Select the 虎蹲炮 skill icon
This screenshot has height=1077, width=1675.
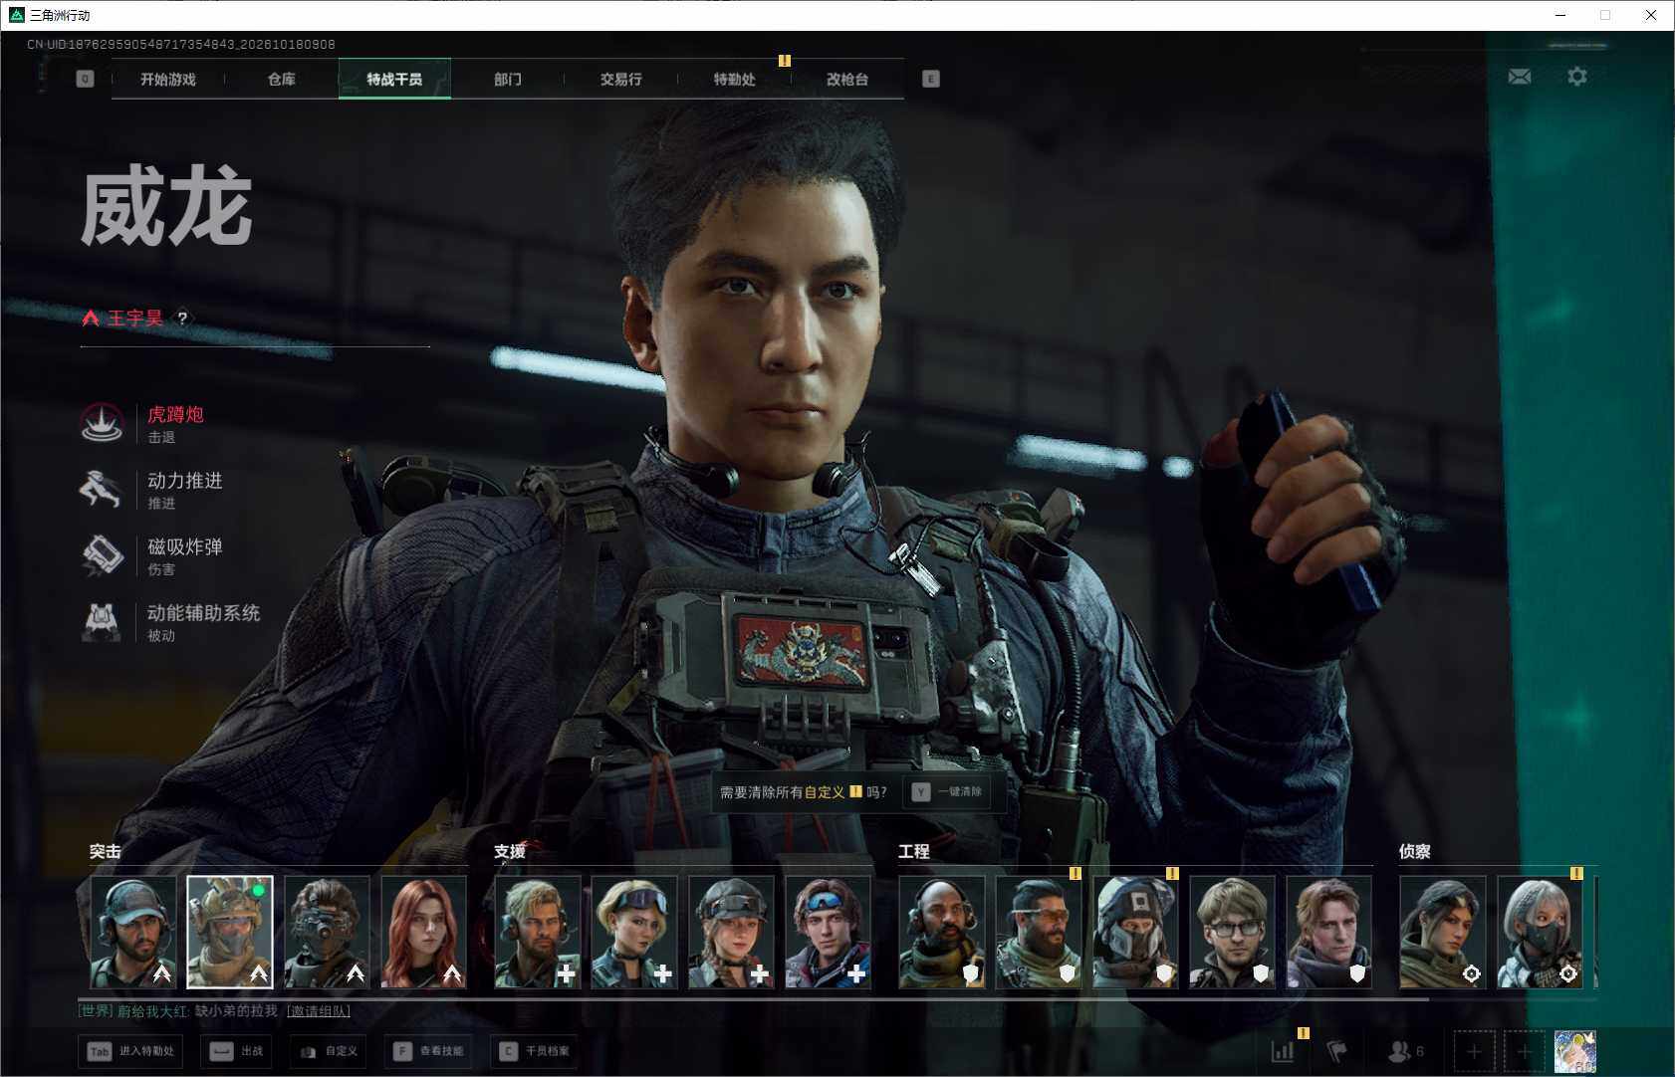tap(102, 423)
